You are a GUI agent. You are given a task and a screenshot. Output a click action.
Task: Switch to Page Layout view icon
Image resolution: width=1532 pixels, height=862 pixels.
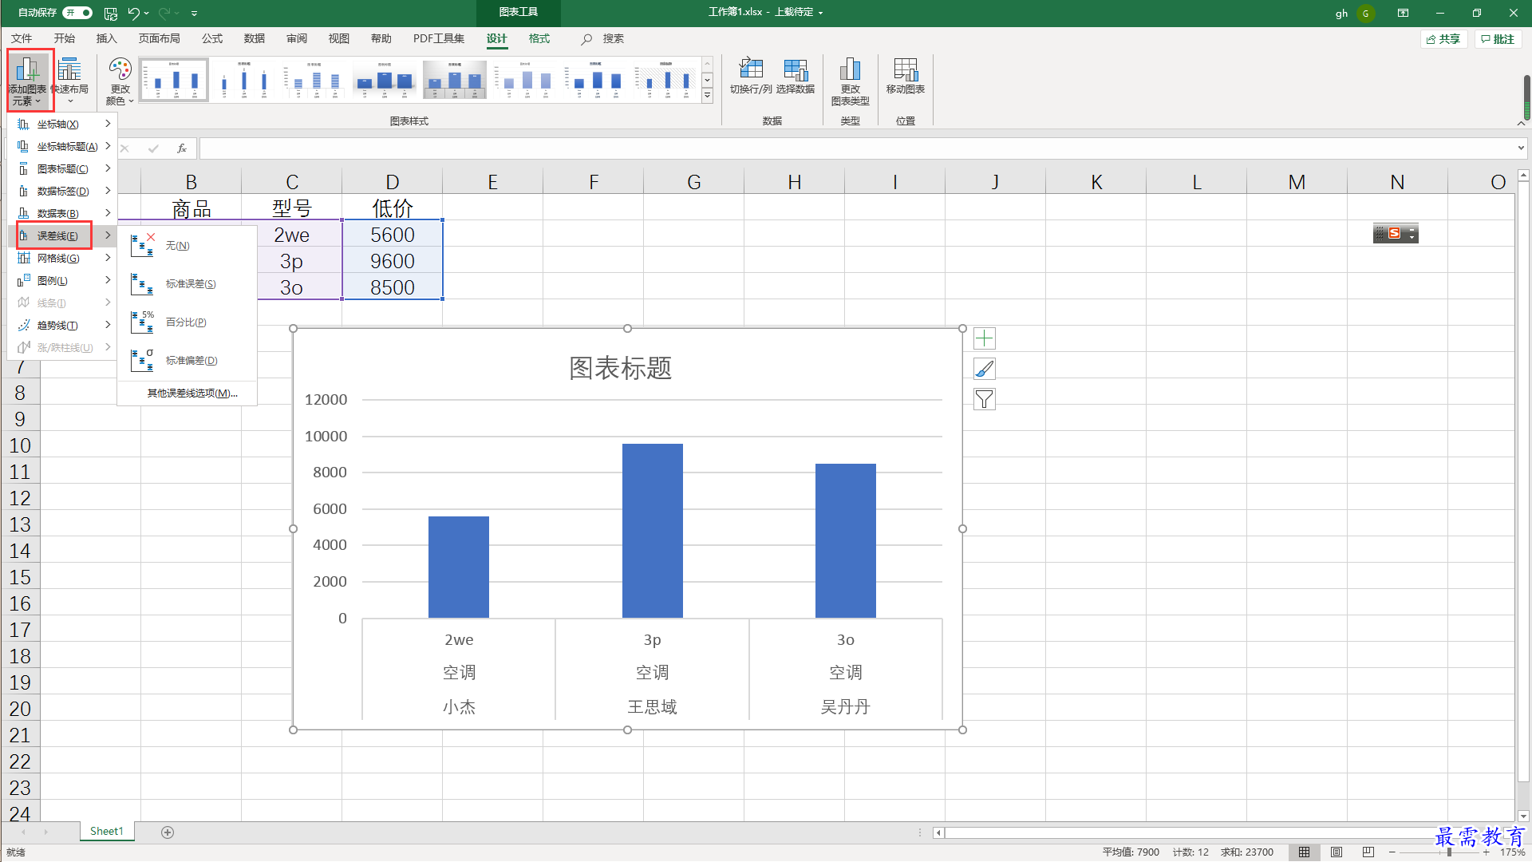[x=1337, y=852]
